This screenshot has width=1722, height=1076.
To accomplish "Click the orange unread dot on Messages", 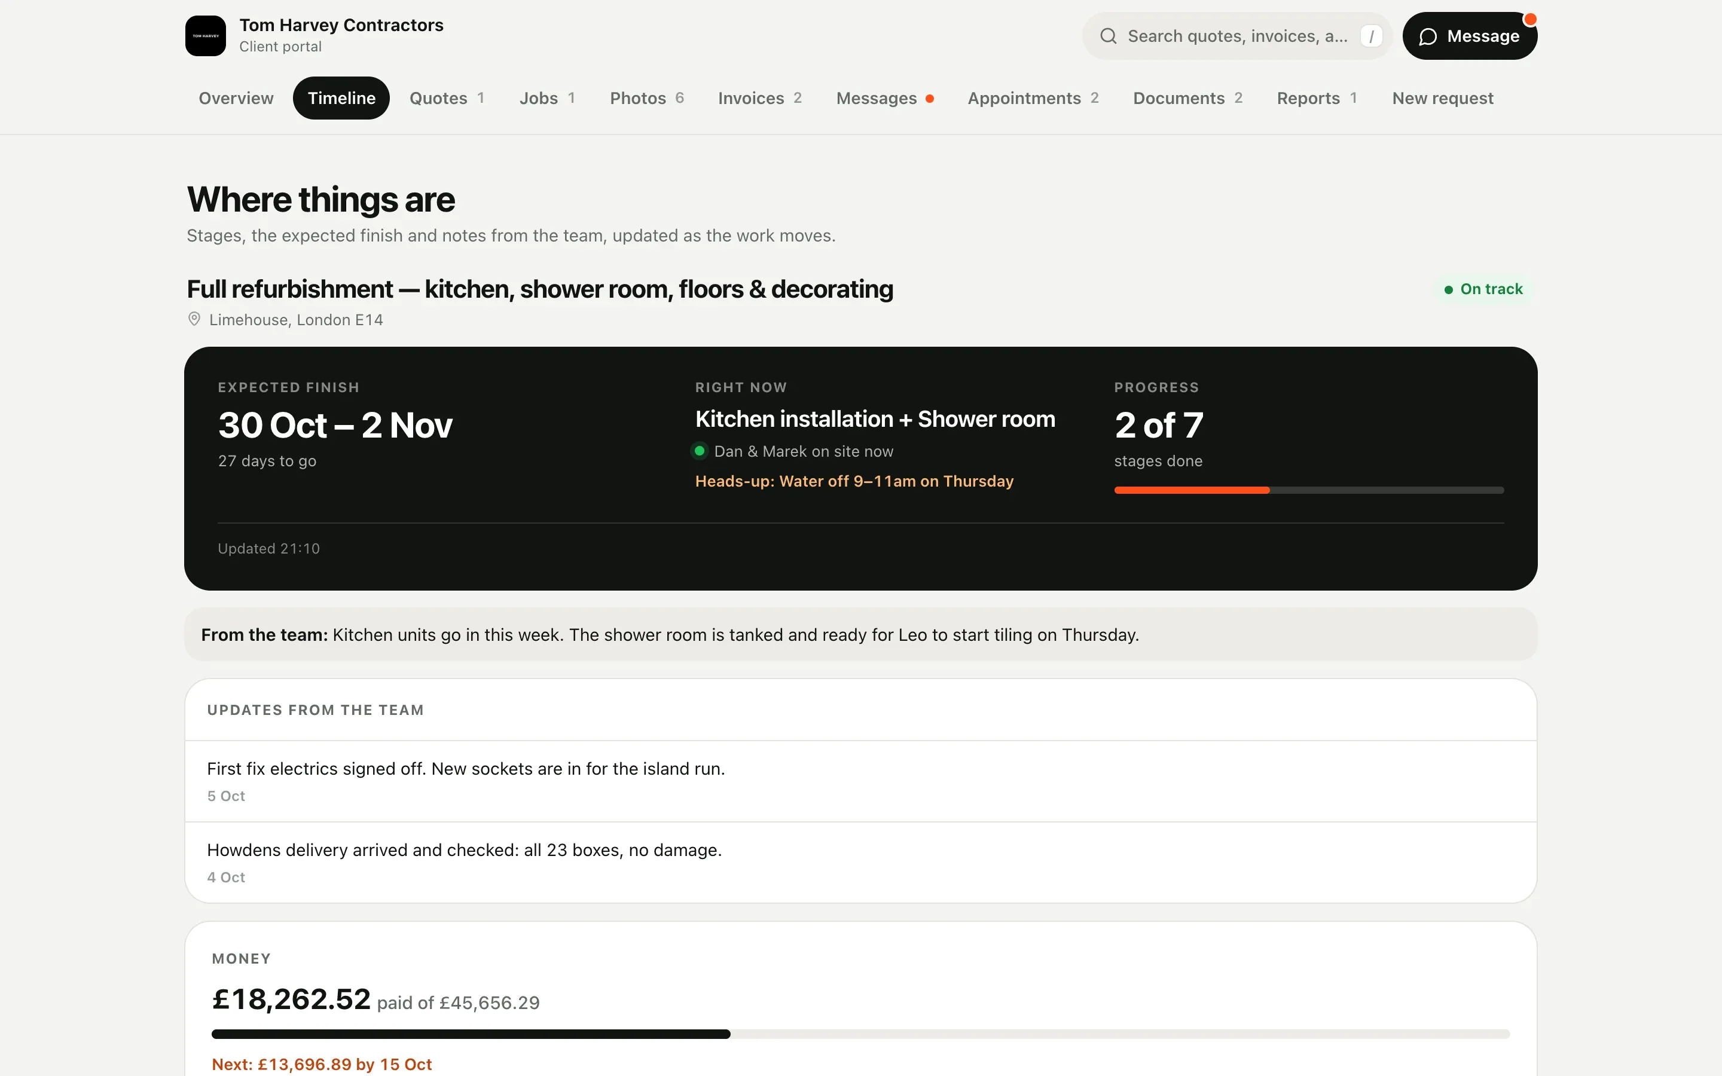I will coord(929,98).
